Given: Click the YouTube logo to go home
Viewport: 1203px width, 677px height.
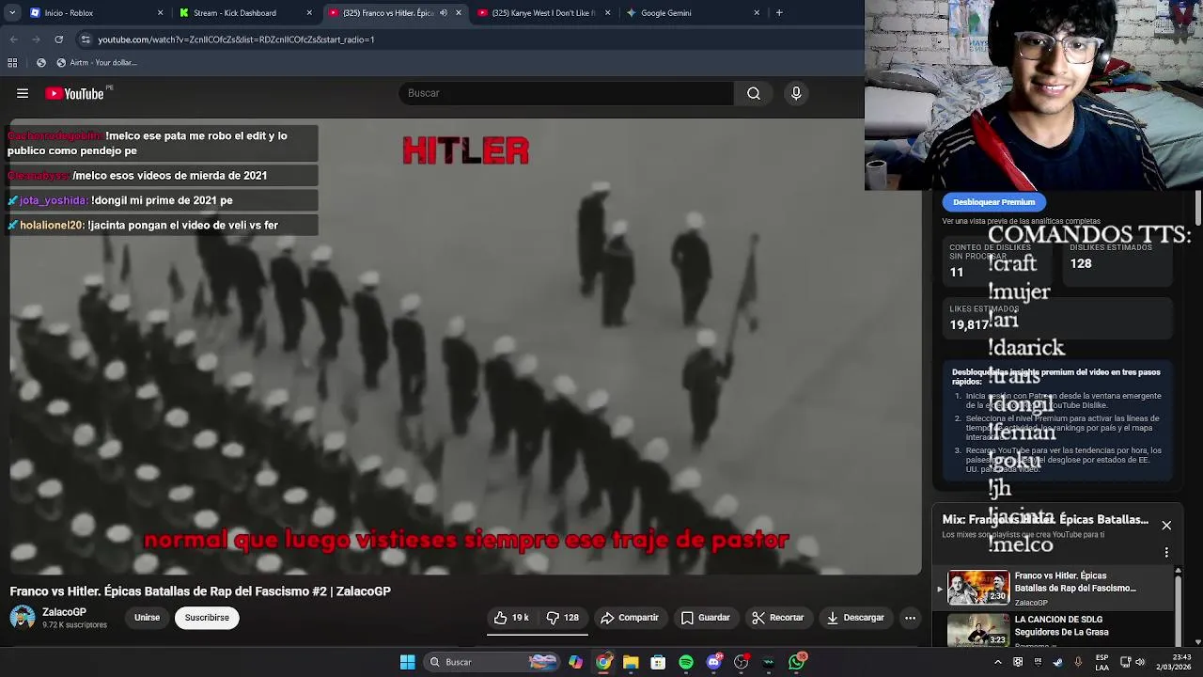Looking at the screenshot, I should coord(74,93).
